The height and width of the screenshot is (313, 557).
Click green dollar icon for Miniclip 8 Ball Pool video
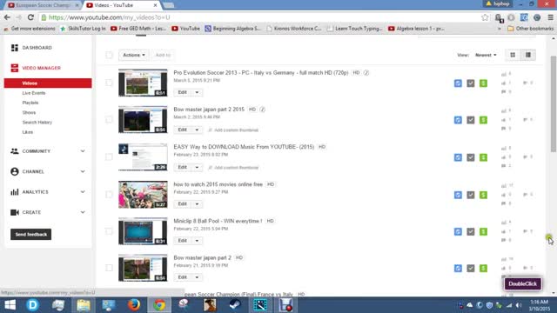coord(483,231)
